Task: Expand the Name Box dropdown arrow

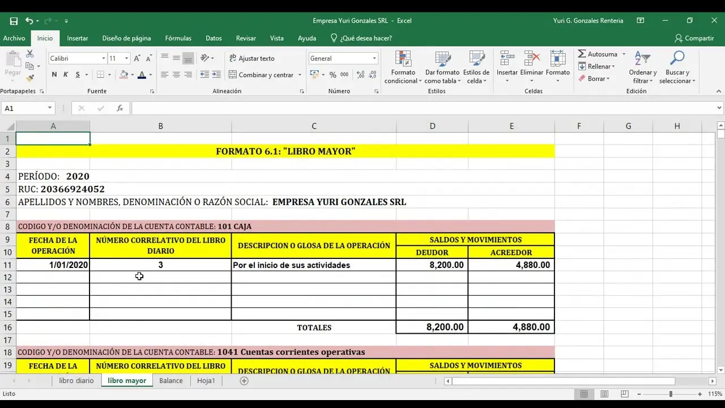Action: 50,108
